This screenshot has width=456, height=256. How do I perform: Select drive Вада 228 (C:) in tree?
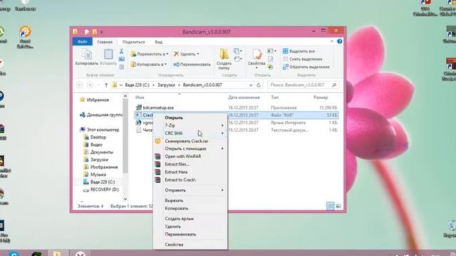103,182
